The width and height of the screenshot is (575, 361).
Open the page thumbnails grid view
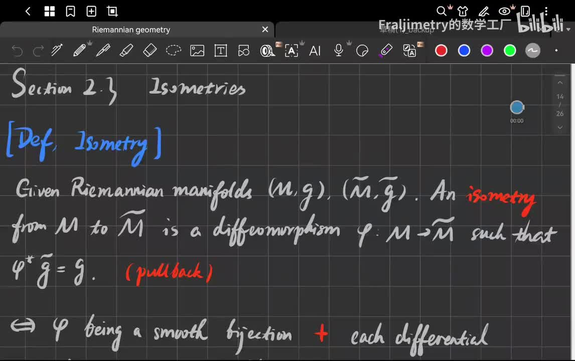click(x=50, y=12)
